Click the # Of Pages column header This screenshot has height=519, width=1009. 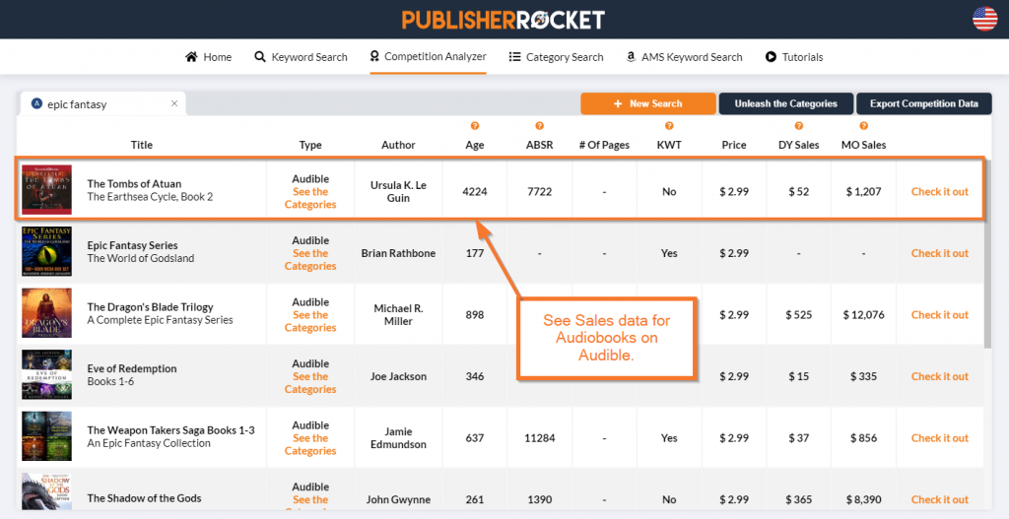(x=604, y=146)
